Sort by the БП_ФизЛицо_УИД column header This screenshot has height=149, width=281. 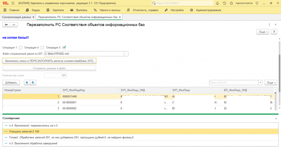248,90
